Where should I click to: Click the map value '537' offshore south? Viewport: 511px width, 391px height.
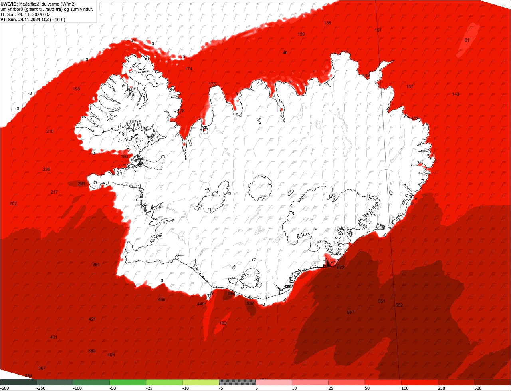click(250, 304)
